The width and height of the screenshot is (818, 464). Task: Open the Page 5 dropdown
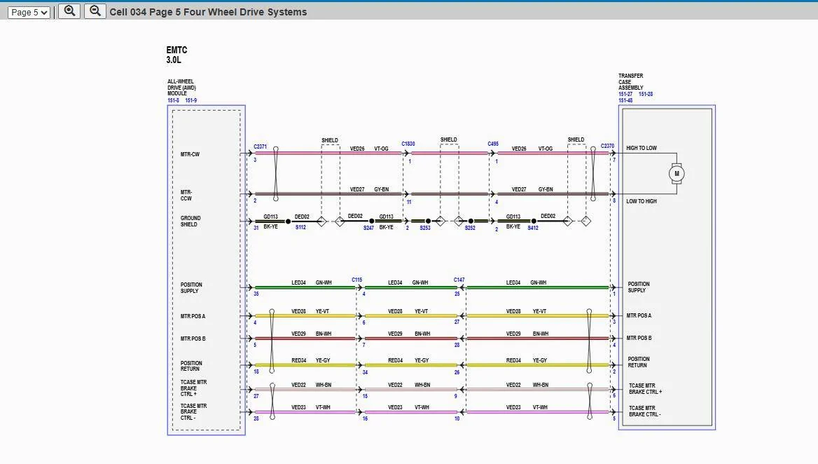[29, 12]
